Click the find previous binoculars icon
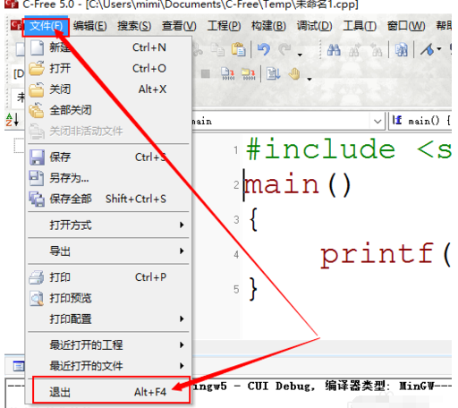Image resolution: width=458 pixels, height=408 pixels. pyautogui.click(x=377, y=49)
